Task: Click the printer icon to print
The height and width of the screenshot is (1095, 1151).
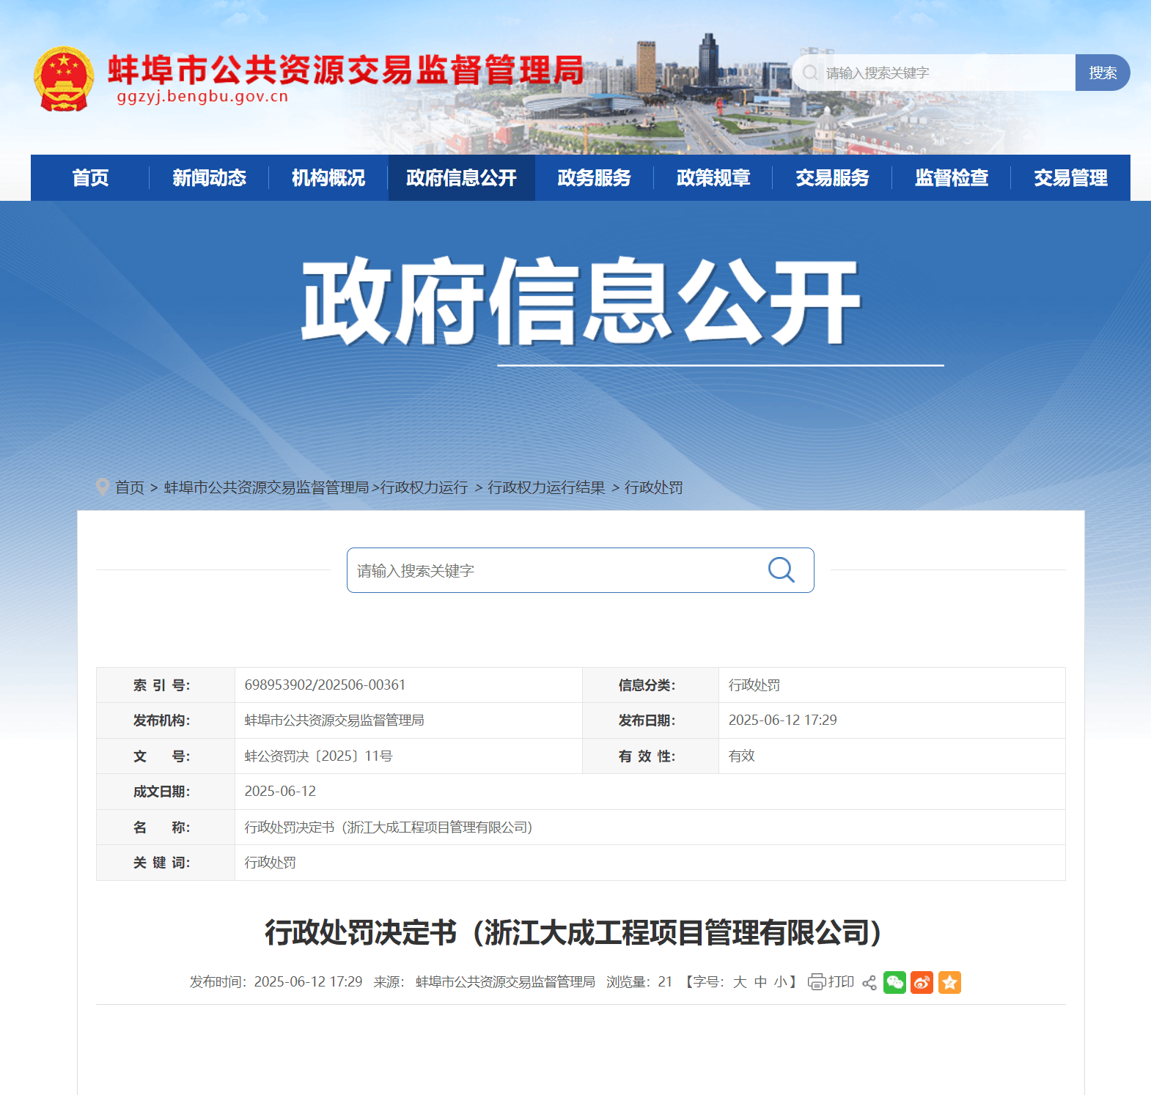Action: 816,982
